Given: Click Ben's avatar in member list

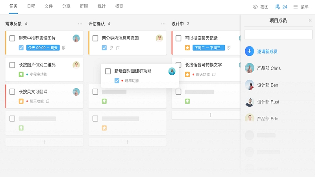Looking at the screenshot, I should [x=249, y=85].
